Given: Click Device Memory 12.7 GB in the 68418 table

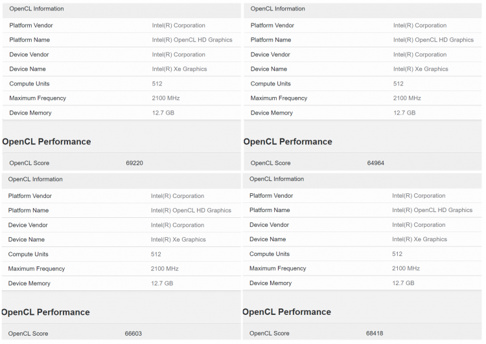Looking at the screenshot, I should (x=402, y=283).
